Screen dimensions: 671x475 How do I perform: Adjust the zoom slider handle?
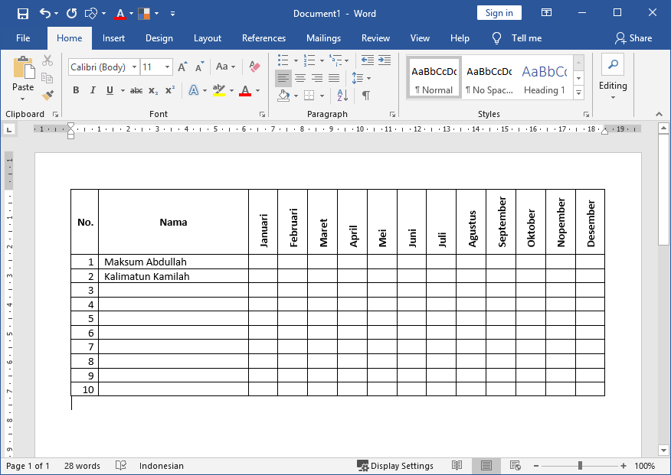(x=580, y=466)
